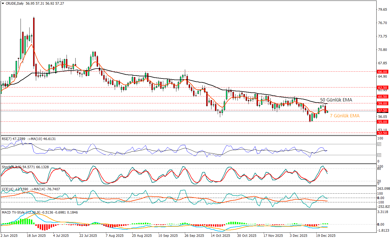Click the 57.50 price level tag
The image size is (390, 239).
click(383, 110)
